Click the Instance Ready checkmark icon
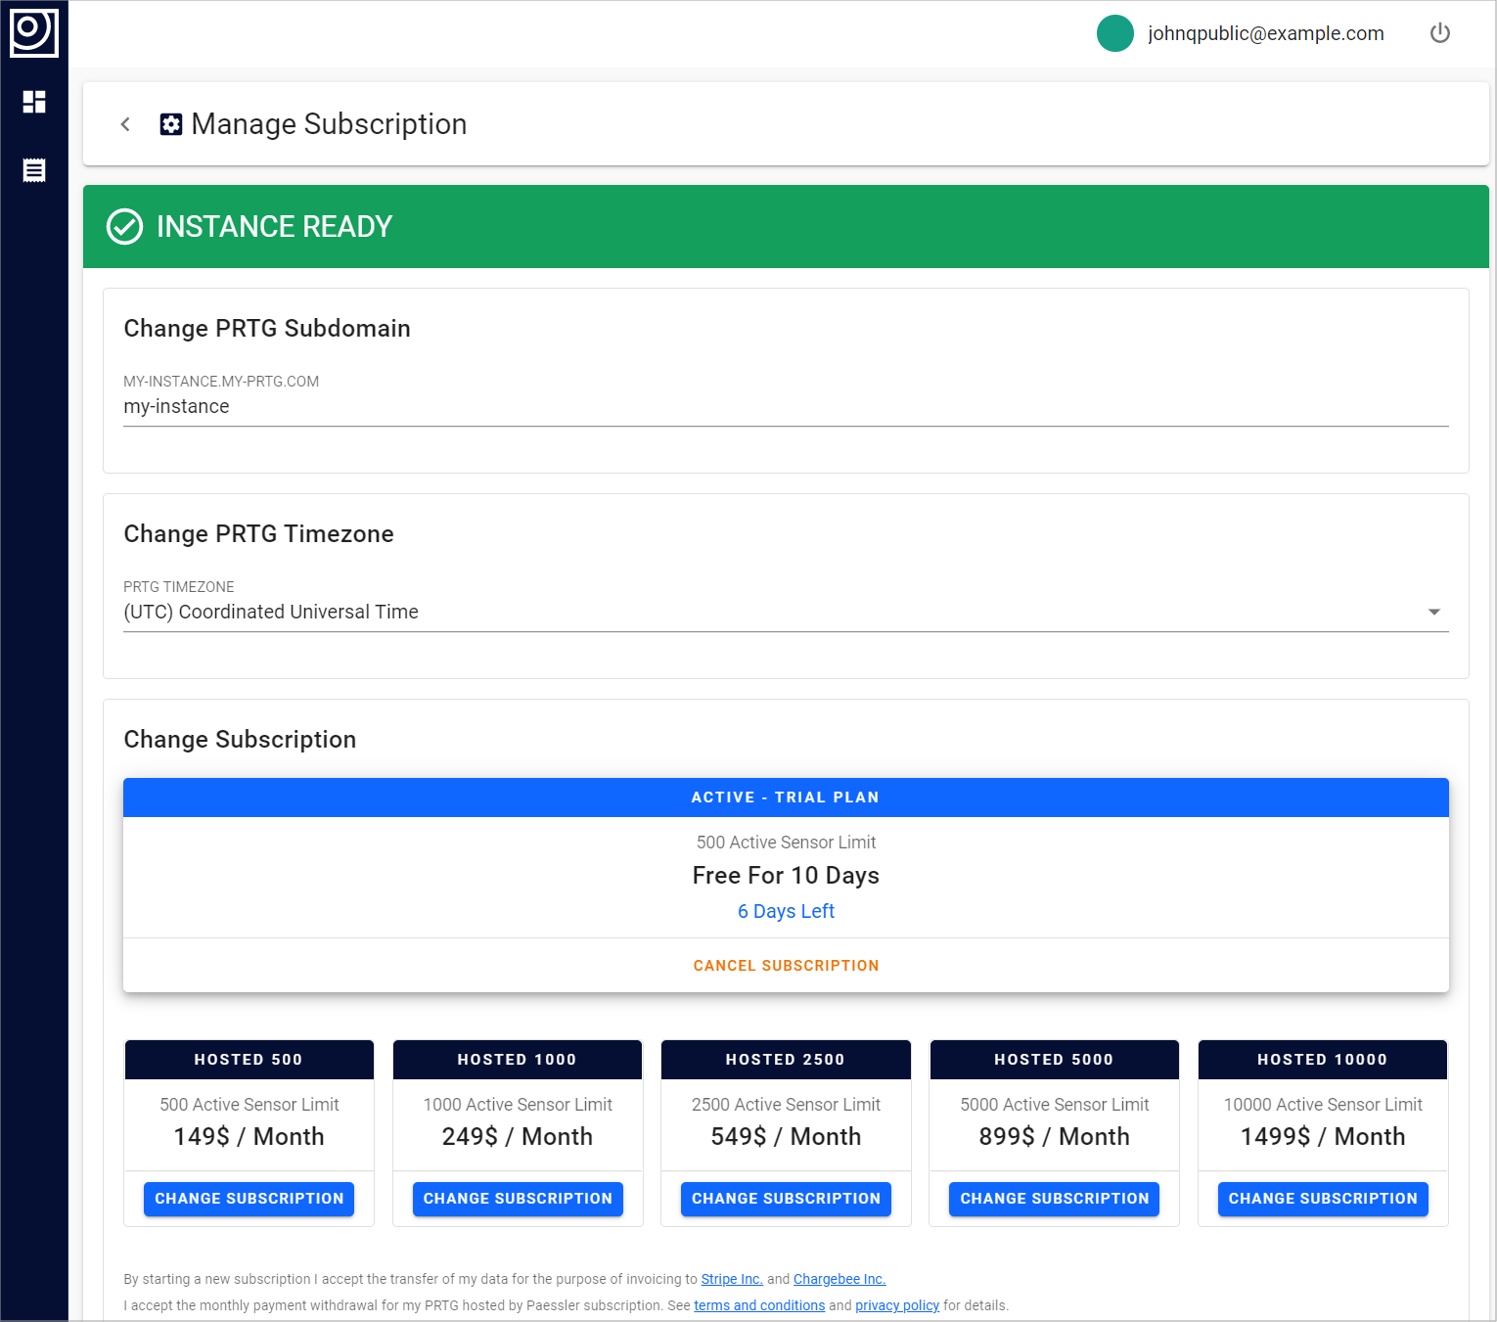Viewport: 1497px width, 1322px height. pyautogui.click(x=124, y=226)
